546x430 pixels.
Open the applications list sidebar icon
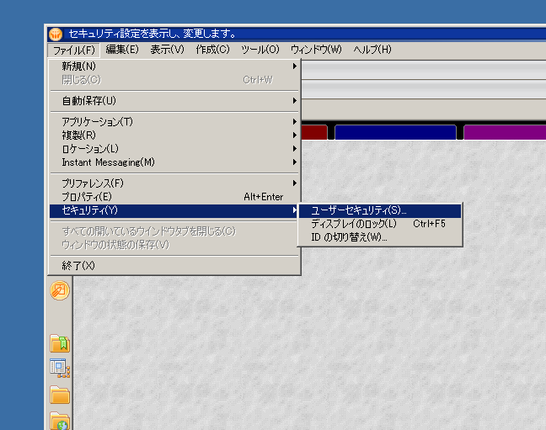60,369
